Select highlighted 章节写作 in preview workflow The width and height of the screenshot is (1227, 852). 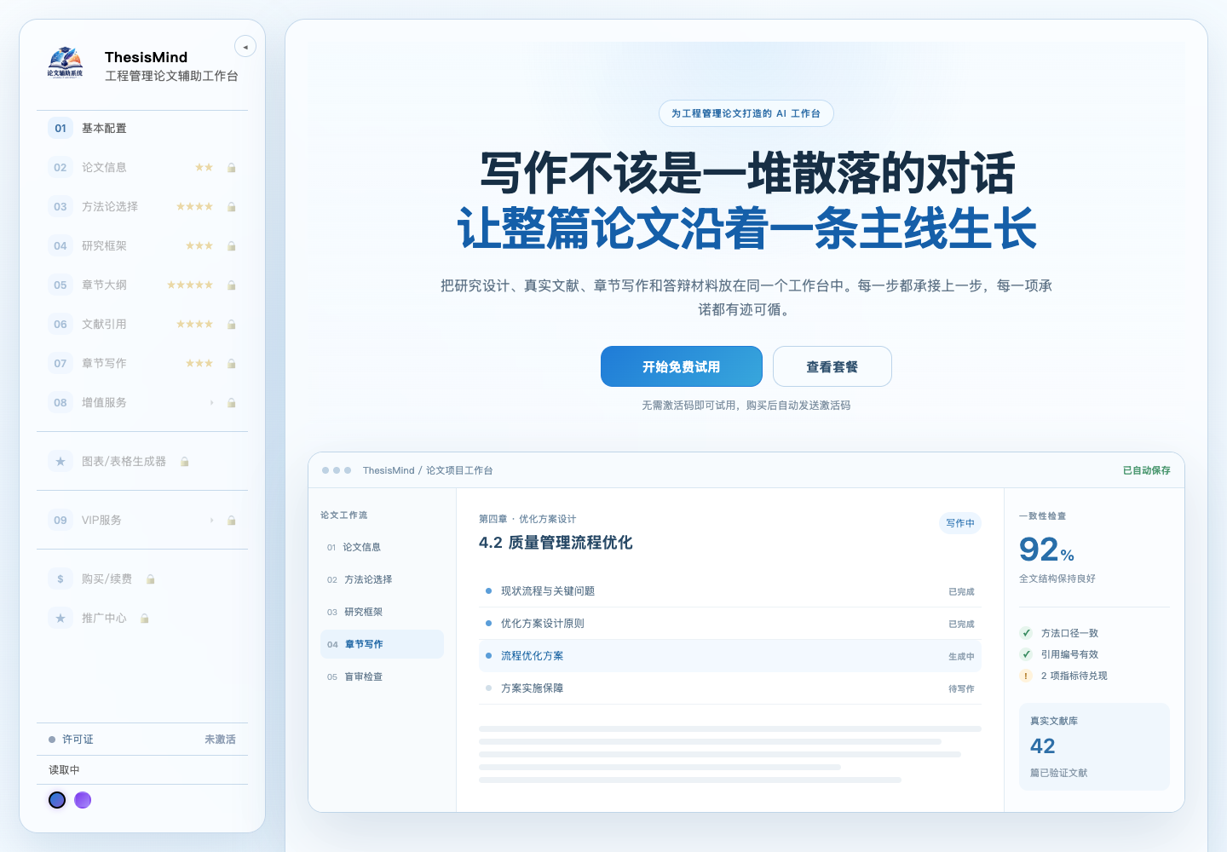tap(382, 644)
